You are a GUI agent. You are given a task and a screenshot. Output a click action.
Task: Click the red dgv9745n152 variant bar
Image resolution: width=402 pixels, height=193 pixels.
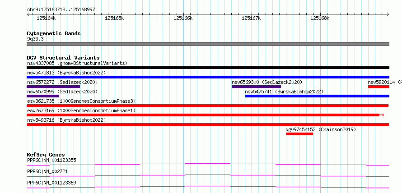point(299,134)
